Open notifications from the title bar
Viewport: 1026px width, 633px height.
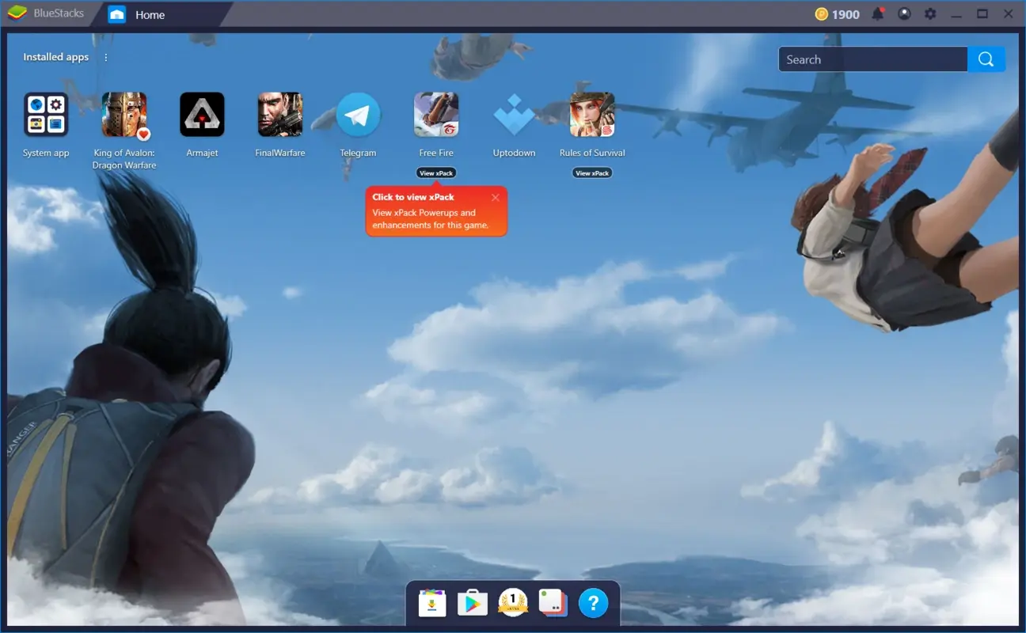coord(878,13)
